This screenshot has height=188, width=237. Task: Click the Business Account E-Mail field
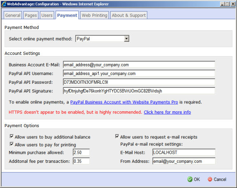click(139, 65)
